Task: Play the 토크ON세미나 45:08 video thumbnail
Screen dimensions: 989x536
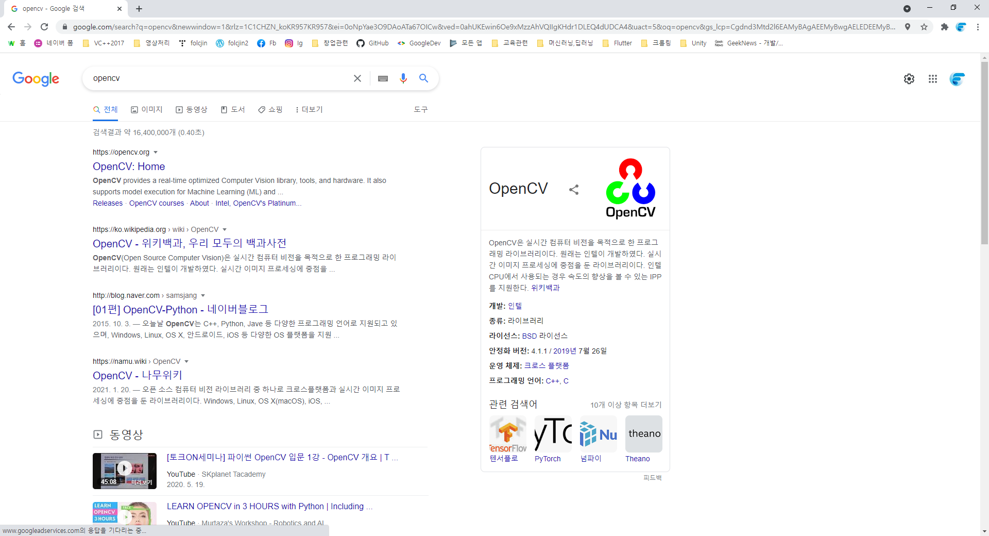Action: 125,471
